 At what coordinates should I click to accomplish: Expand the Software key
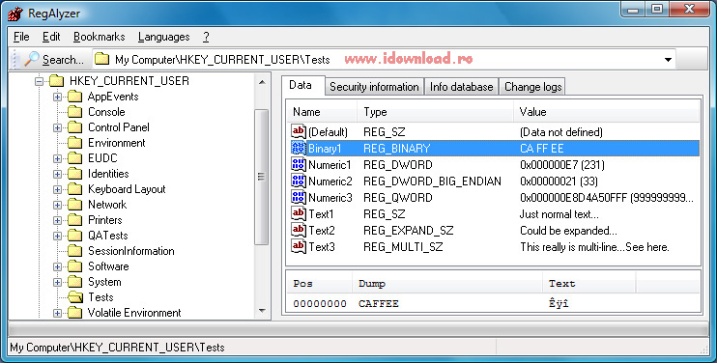pos(58,267)
